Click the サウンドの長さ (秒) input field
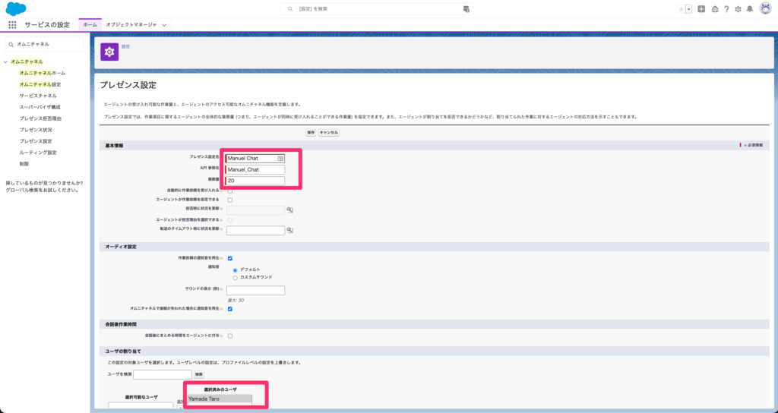Screen dimensions: 778x413 pos(255,290)
